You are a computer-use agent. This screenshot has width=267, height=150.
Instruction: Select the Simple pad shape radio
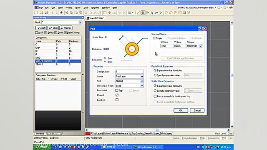click(x=154, y=38)
